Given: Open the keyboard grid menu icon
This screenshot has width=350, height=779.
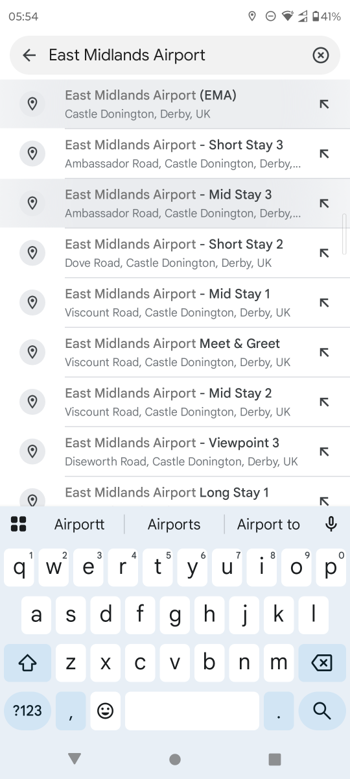Looking at the screenshot, I should 19,524.
